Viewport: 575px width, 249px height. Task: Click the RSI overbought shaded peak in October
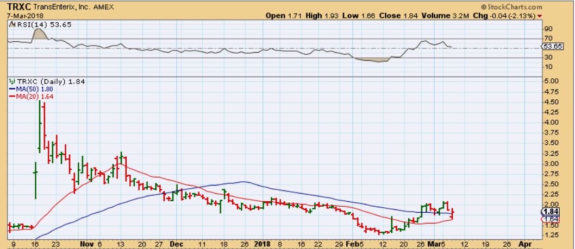click(40, 33)
